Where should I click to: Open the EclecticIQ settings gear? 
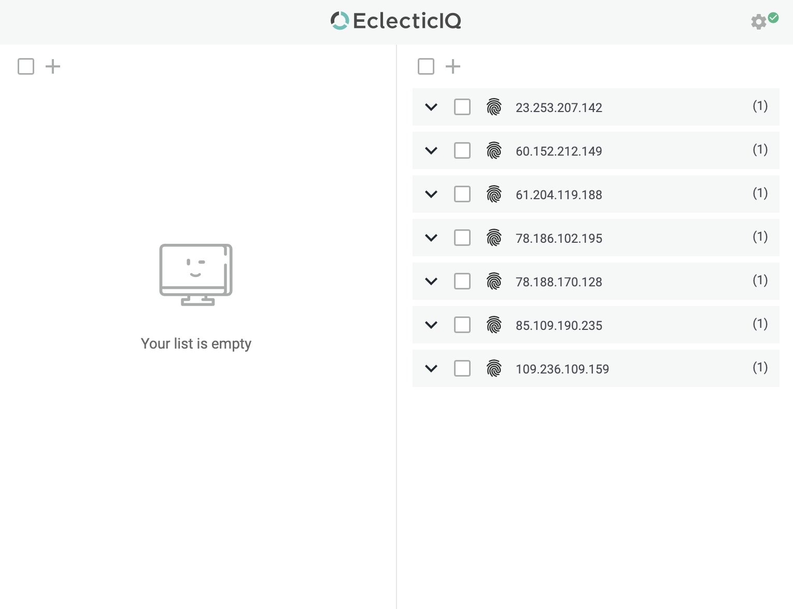point(758,22)
